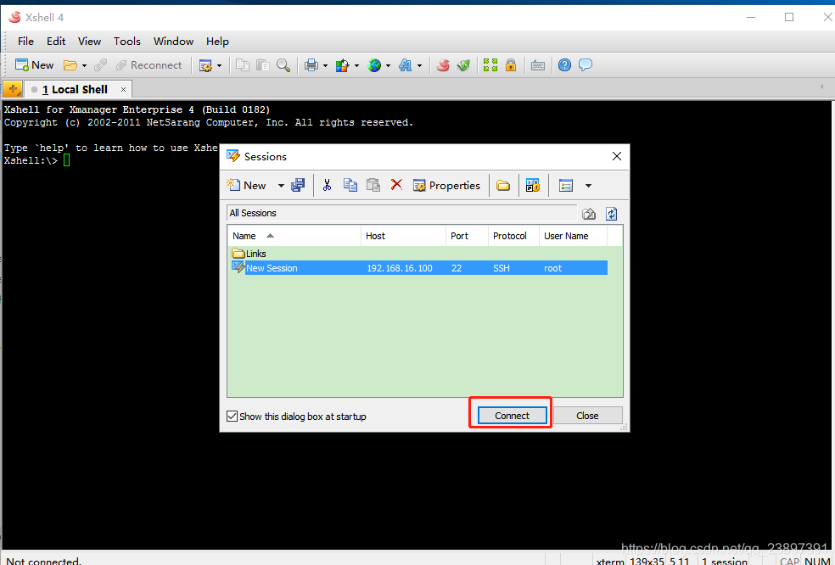Click the Full Screen green arrows icon
Viewport: 835px width, 565px height.
pyautogui.click(x=490, y=65)
